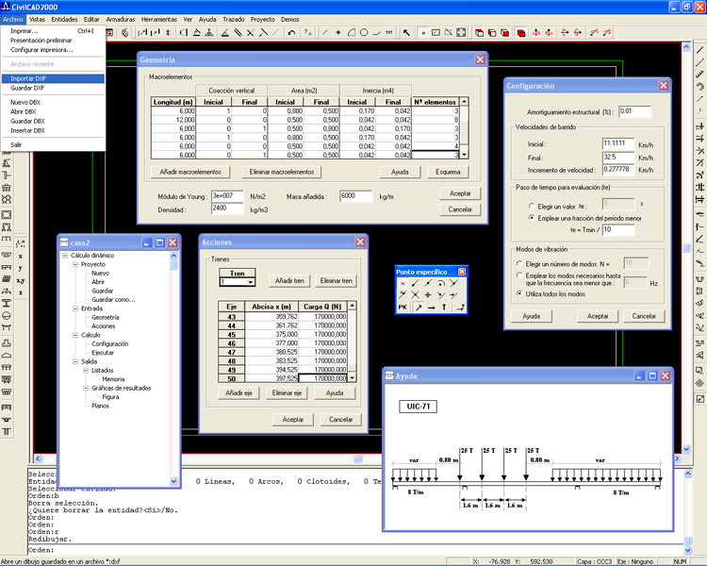Click the right arrow icon in Punto específico

pos(432,308)
